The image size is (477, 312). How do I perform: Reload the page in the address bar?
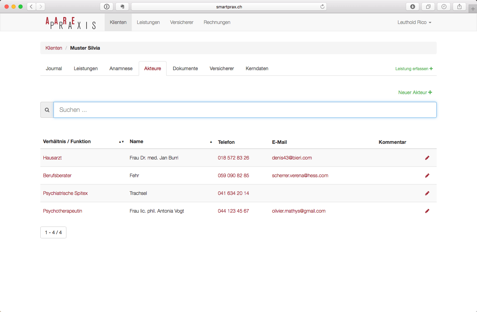coord(322,7)
